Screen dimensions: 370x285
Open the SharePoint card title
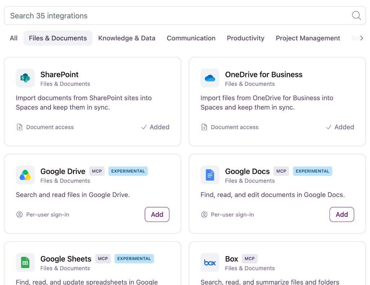pos(60,75)
